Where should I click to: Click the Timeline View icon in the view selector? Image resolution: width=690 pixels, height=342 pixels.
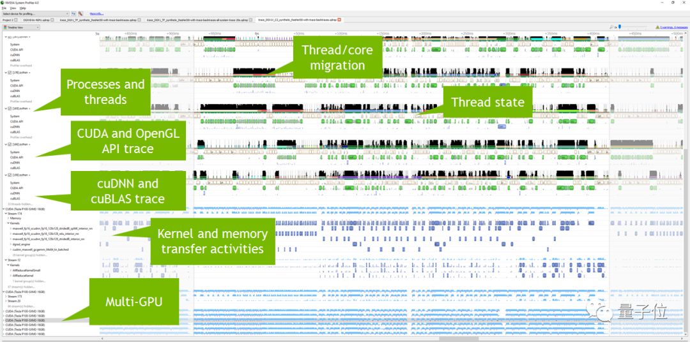pos(5,27)
